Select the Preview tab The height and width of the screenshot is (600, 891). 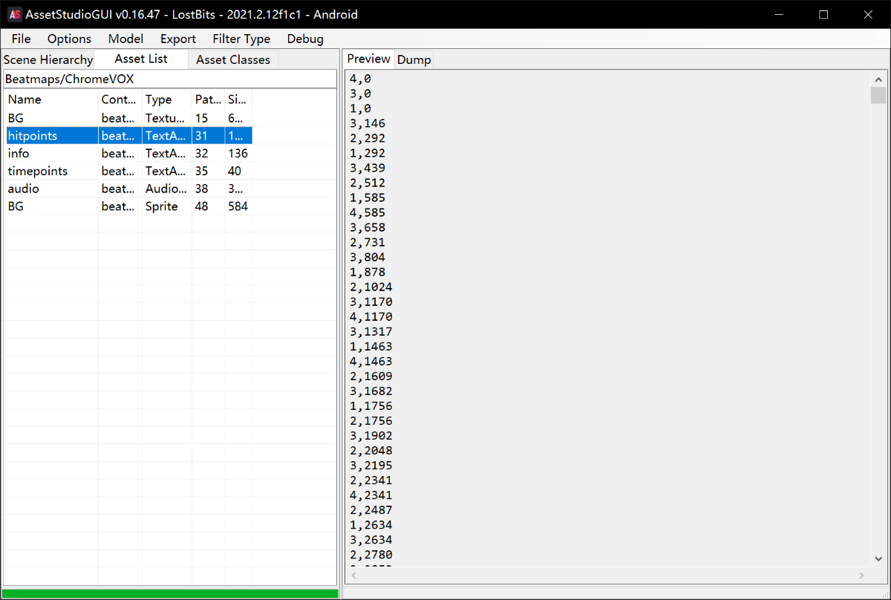pyautogui.click(x=369, y=59)
